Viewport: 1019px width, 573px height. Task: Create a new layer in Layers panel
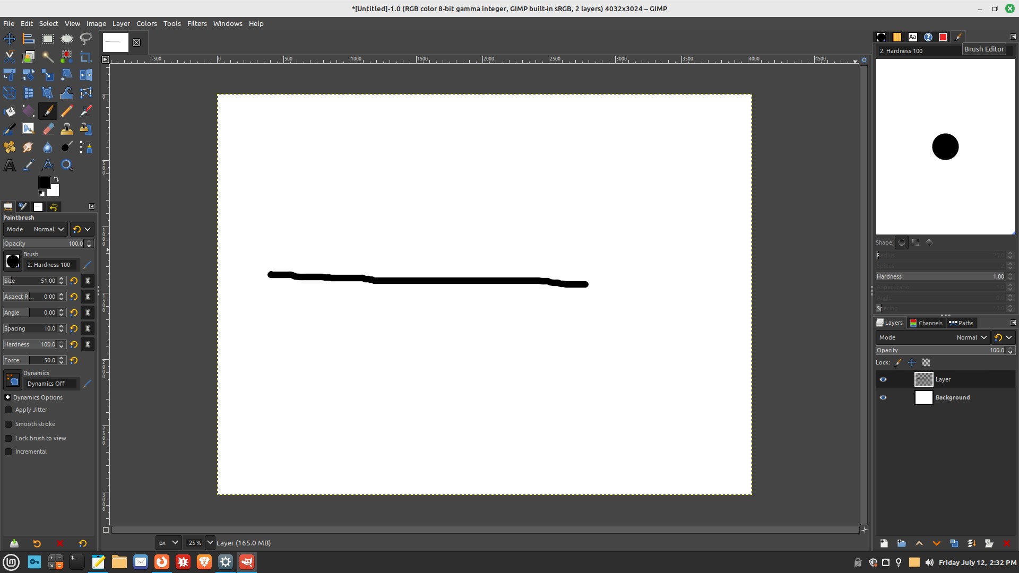coord(884,543)
